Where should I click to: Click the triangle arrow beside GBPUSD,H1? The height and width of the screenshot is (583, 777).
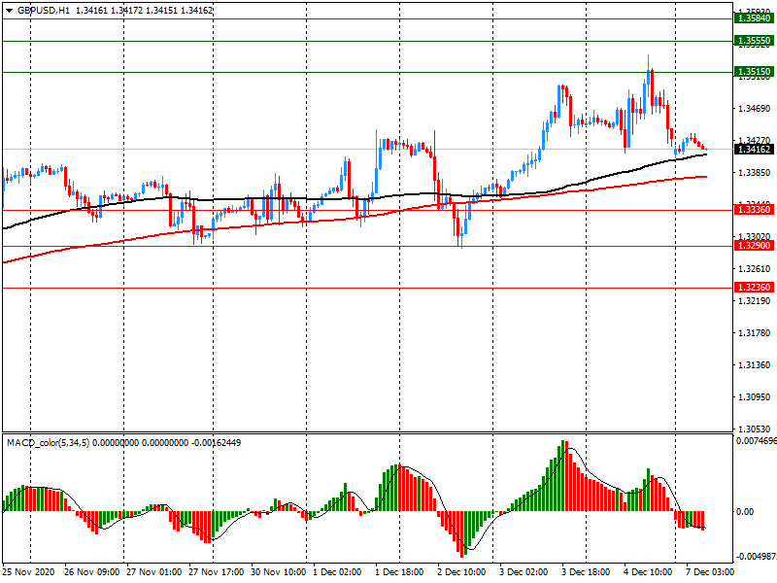9,10
